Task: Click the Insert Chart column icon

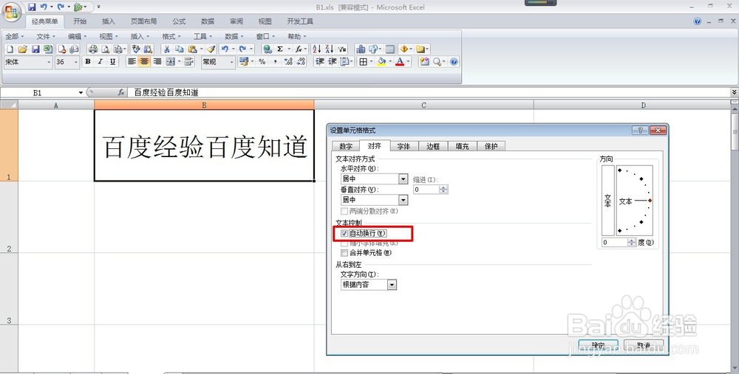Action: click(x=361, y=49)
